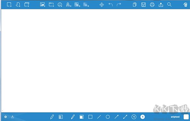The height and width of the screenshot is (121, 190).
Task: Print the current capture
Action: pos(152,5)
